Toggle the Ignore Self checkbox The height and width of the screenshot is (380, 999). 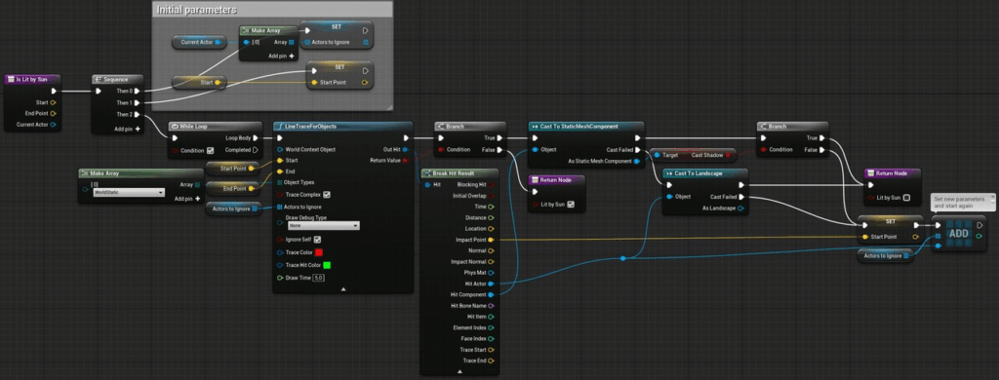point(318,240)
